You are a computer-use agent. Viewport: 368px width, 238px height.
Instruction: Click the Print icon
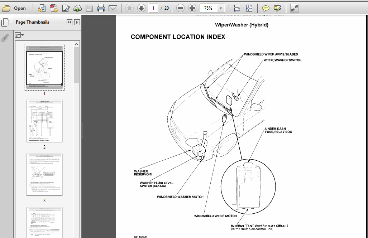tap(101, 9)
